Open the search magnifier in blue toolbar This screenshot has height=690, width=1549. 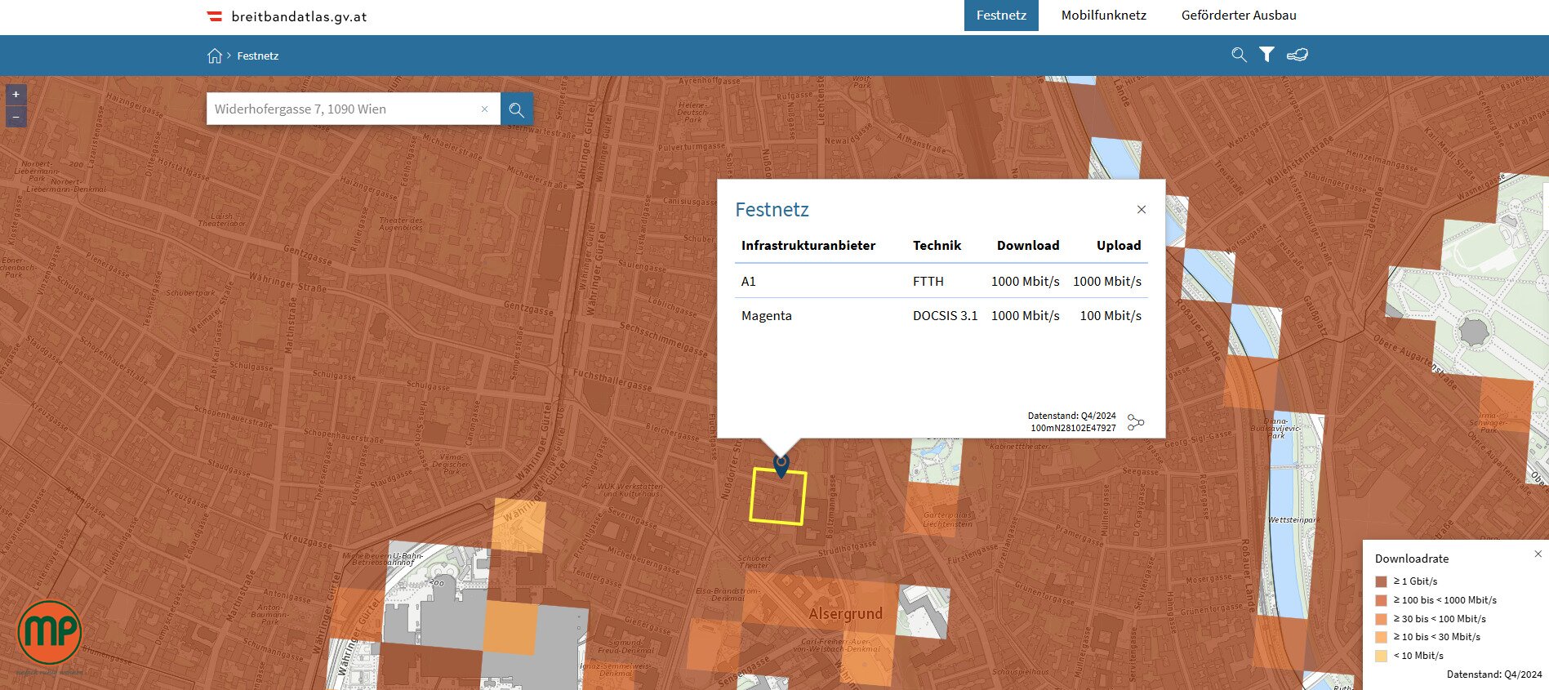(x=1239, y=55)
